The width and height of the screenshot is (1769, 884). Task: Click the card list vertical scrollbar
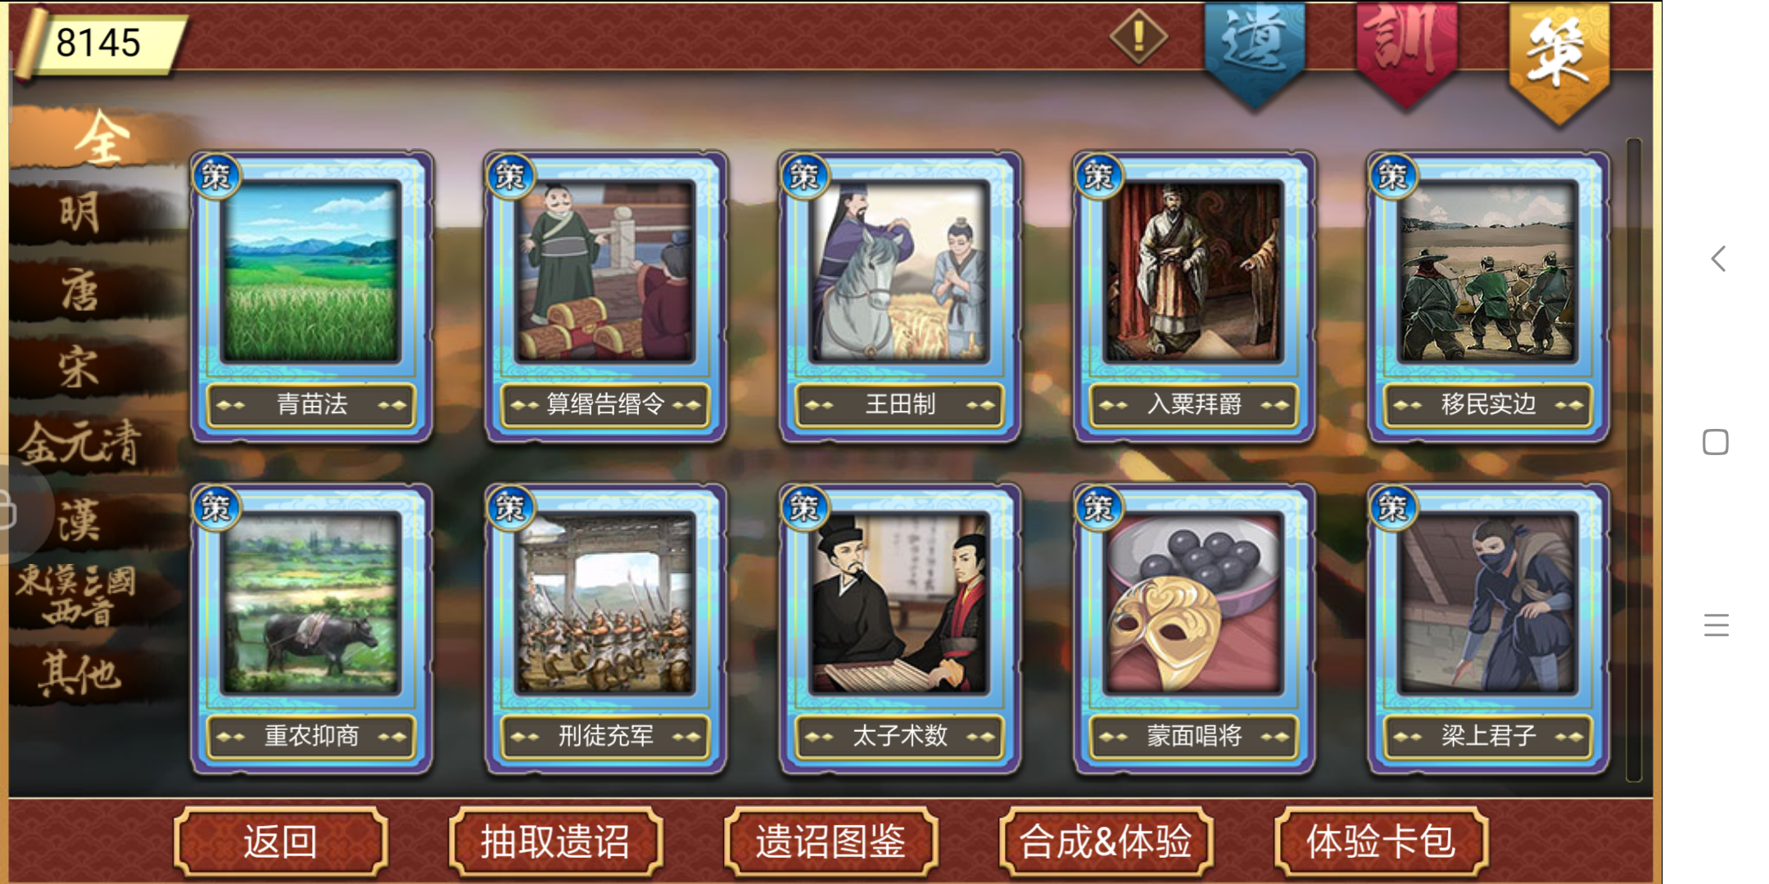coord(1634,459)
